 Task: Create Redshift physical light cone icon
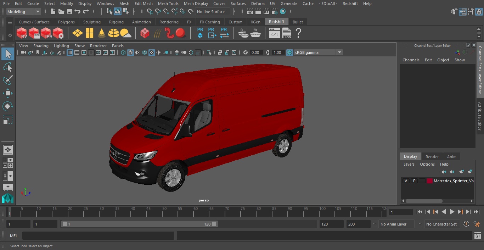pyautogui.click(x=102, y=33)
